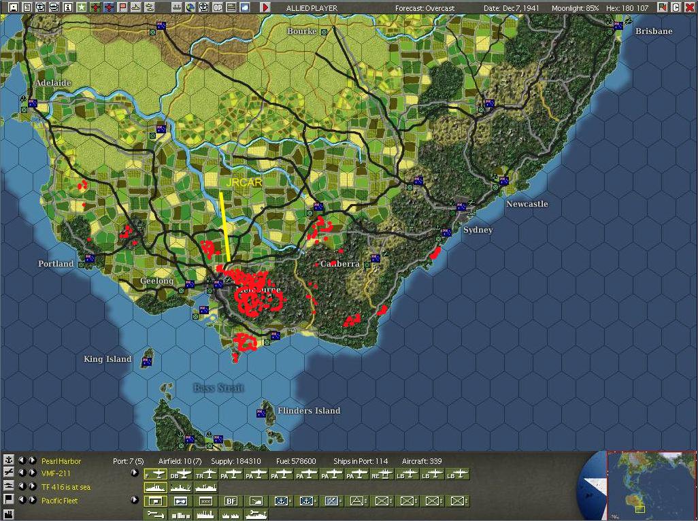The image size is (698, 521).
Task: Go to the next air group after VMF-211
Action: tap(32, 473)
